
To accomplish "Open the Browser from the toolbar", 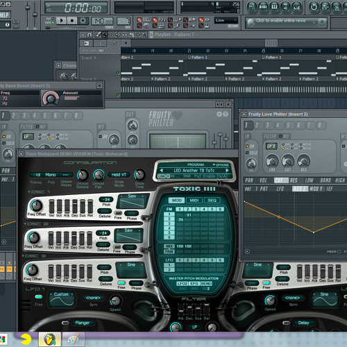I will [x=285, y=7].
